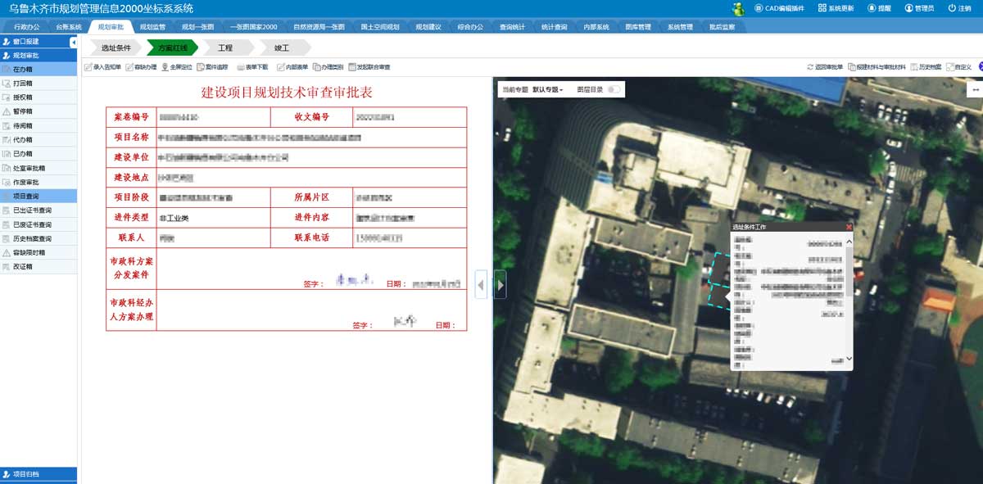Click the 注销 power logout icon
Viewport: 983px width, 484px height.
pyautogui.click(x=951, y=8)
